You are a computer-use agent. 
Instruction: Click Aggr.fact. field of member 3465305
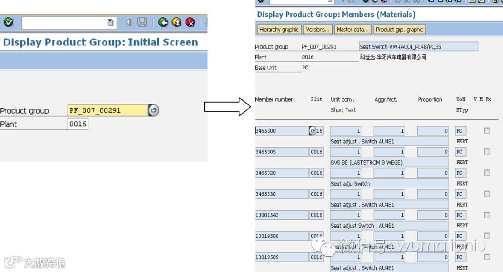pyautogui.click(x=389, y=152)
